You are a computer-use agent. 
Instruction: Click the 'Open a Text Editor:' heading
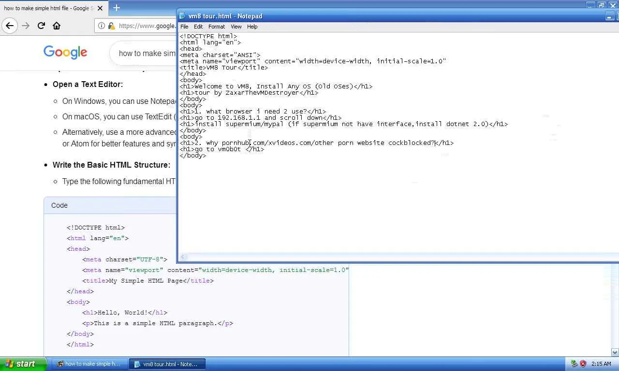pos(88,84)
